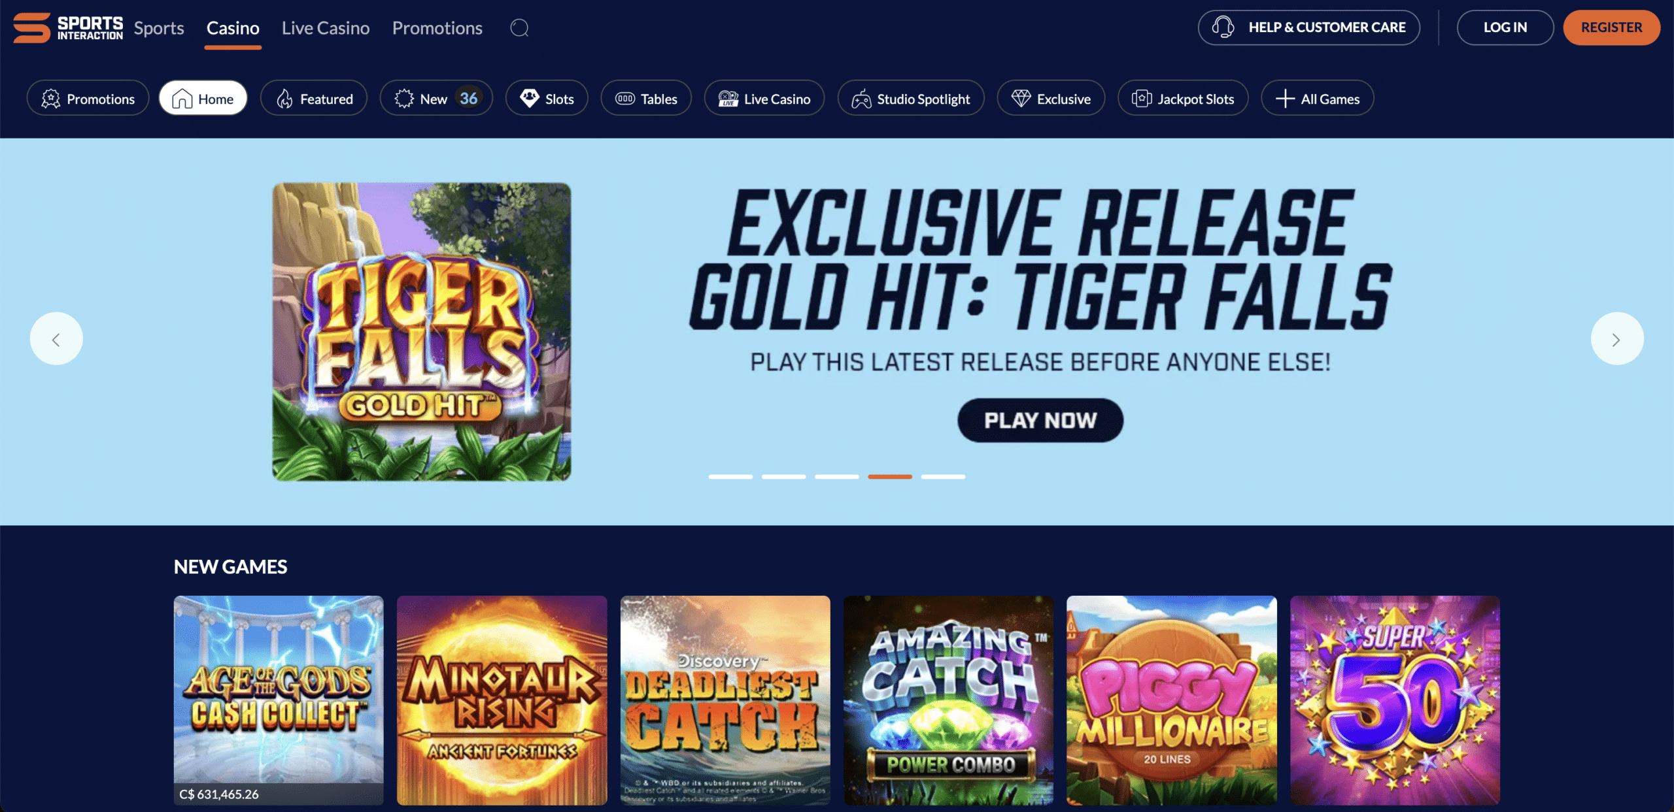The image size is (1674, 812).
Task: Click the PLAY NOW button
Action: click(1040, 420)
